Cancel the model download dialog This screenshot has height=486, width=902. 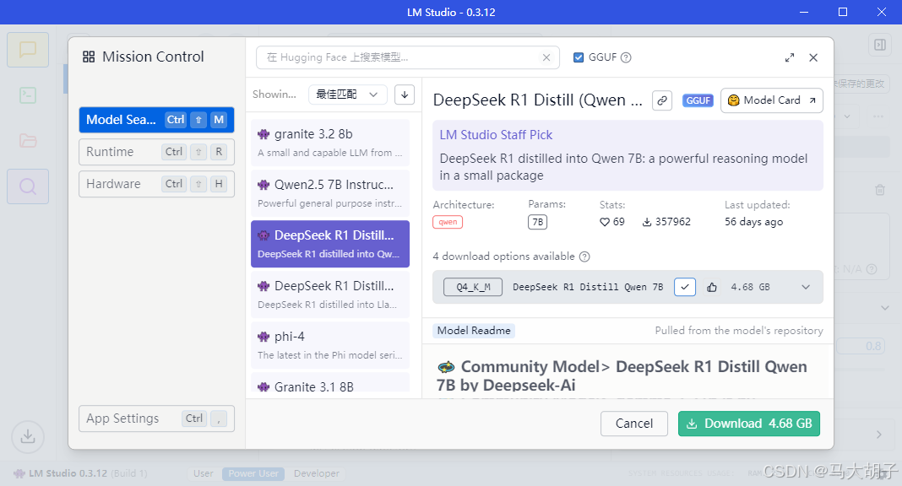(634, 424)
